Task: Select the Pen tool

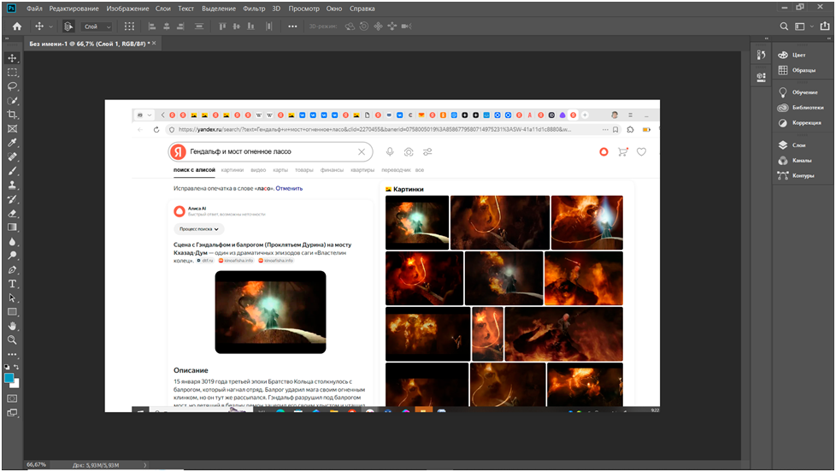Action: point(12,270)
